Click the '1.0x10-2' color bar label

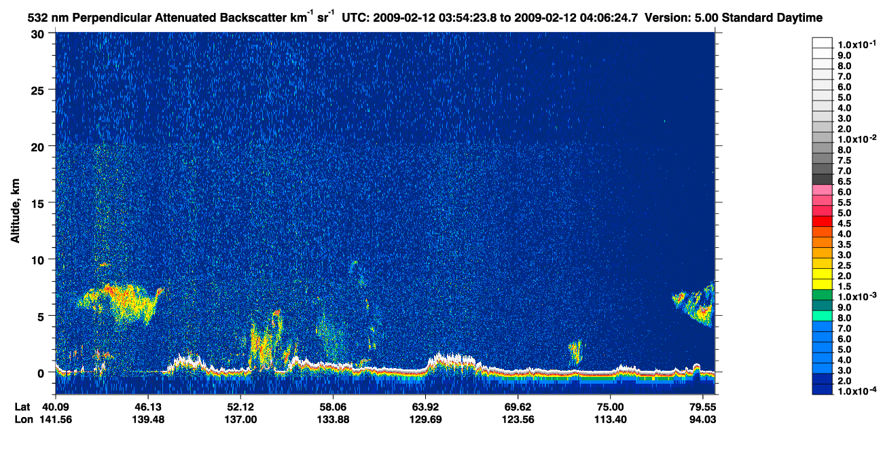pyautogui.click(x=856, y=139)
